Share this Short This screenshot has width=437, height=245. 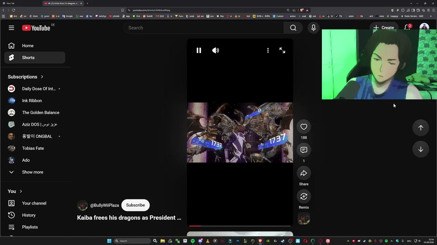tap(304, 173)
